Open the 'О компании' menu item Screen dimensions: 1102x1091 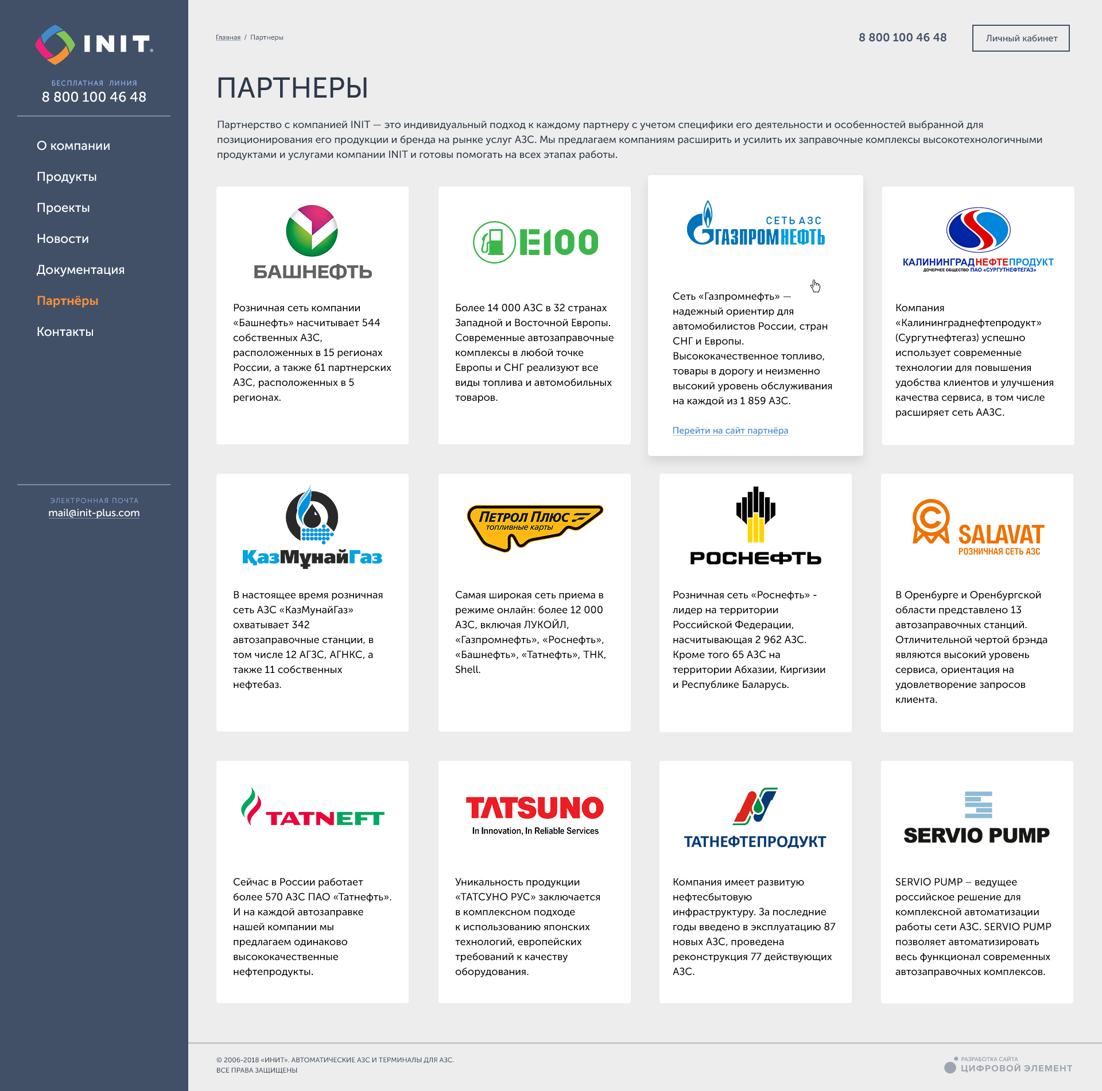tap(73, 146)
